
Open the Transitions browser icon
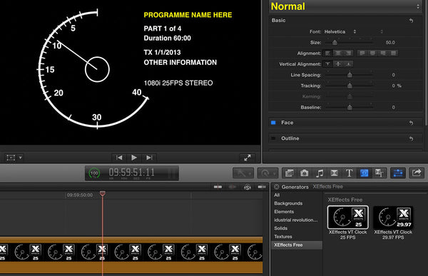click(334, 173)
